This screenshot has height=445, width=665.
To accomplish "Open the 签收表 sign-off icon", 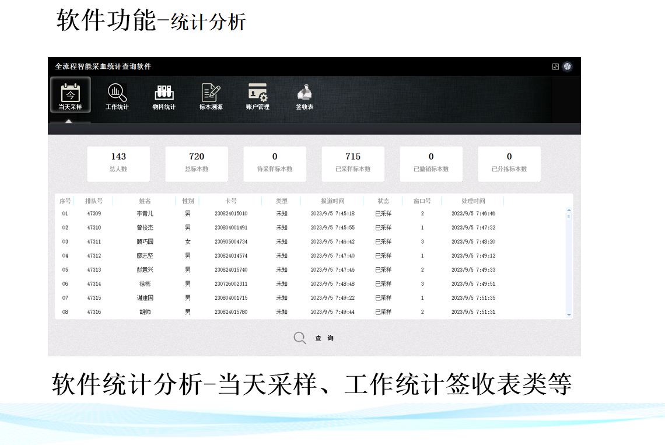I will point(304,93).
